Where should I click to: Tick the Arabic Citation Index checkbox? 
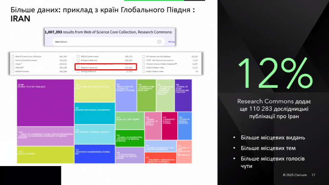(x=143, y=71)
